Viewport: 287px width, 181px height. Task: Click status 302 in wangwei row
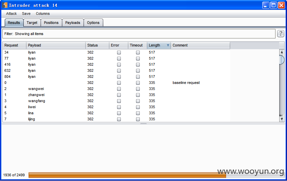[90, 89]
